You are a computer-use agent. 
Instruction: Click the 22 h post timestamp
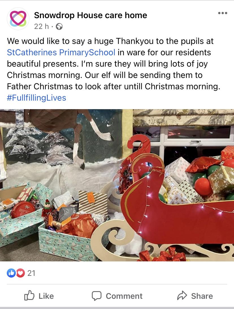(42, 26)
